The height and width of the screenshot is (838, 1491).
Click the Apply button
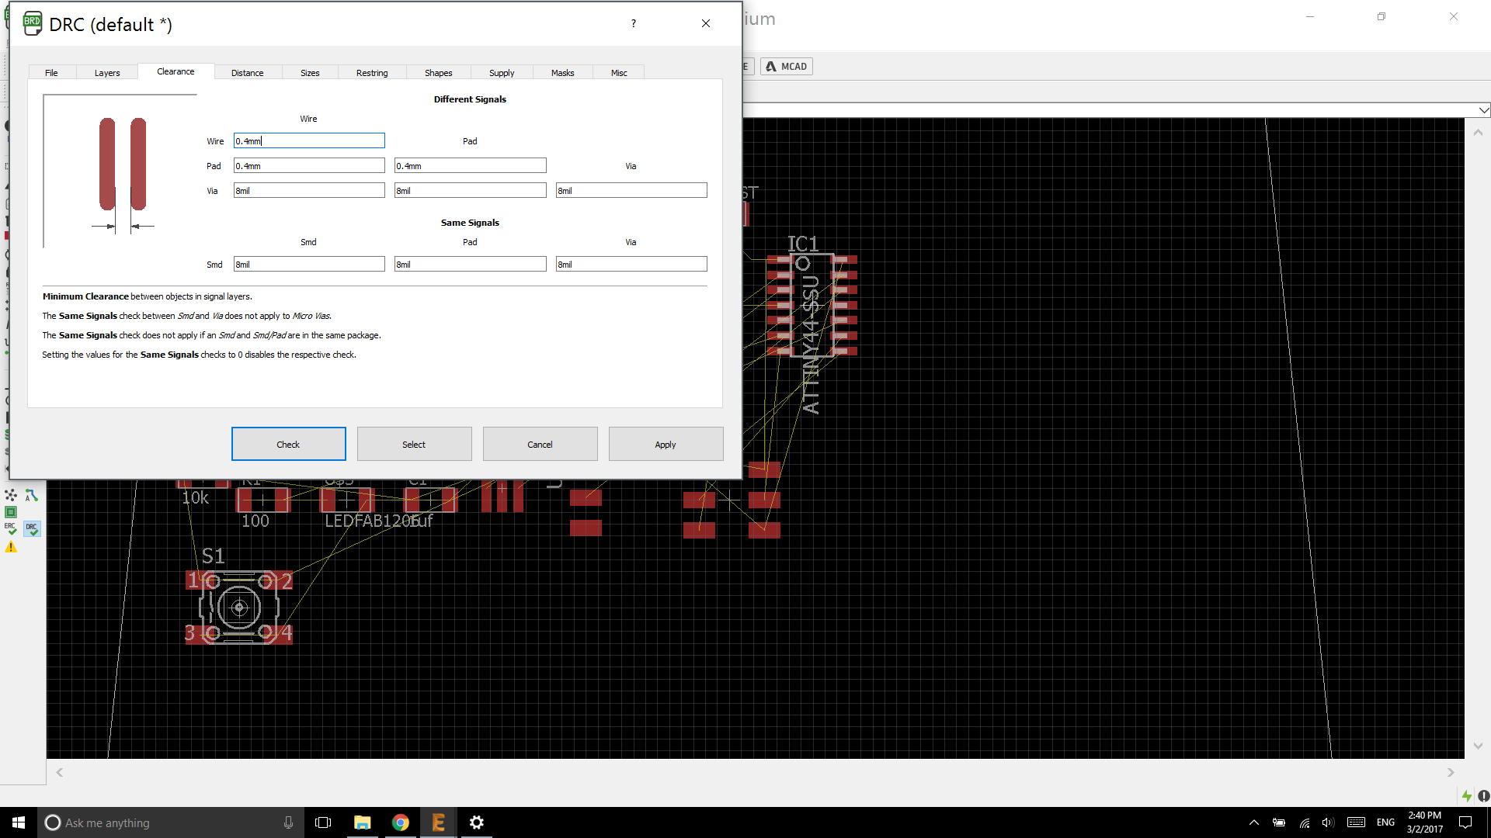click(665, 445)
